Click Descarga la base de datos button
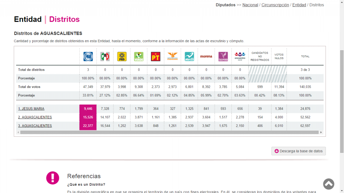 tap(298, 151)
